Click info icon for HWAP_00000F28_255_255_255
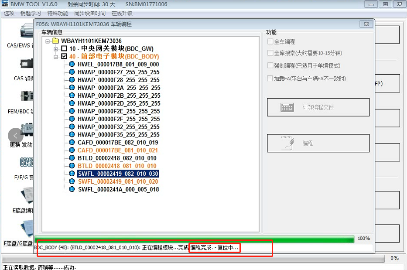 coord(72,80)
